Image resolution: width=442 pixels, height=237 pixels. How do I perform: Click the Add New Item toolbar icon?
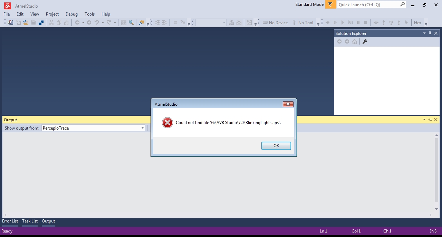[18, 22]
